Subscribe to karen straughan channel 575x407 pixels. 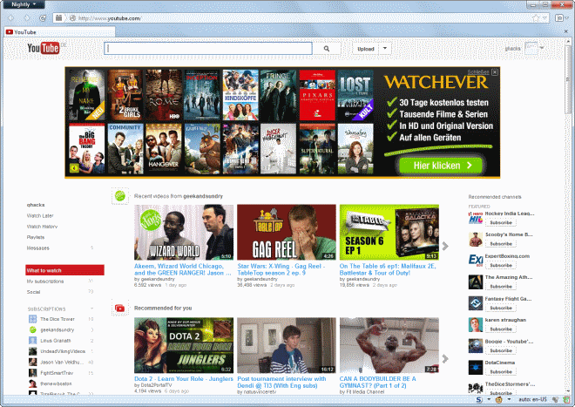501,329
